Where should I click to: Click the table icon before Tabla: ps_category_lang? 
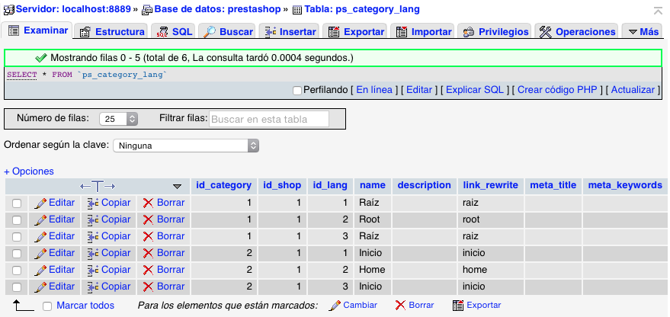(297, 10)
